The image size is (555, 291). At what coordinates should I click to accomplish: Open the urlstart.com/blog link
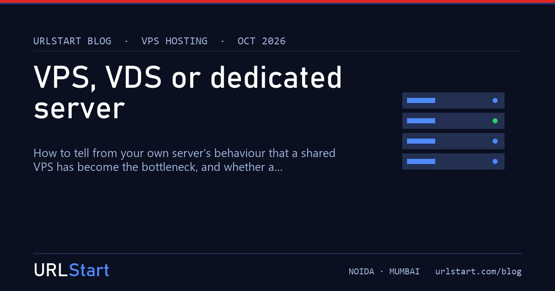(478, 272)
